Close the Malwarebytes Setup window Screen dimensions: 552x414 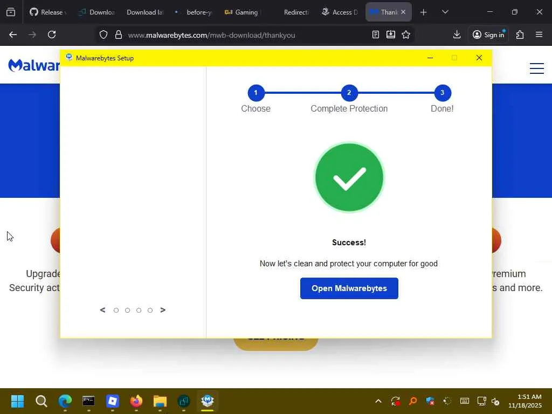[x=479, y=58]
